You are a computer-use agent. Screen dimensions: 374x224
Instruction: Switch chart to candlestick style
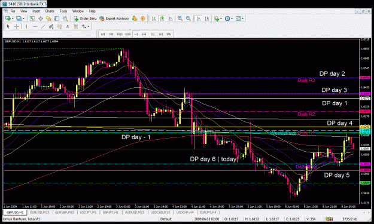coord(162,19)
